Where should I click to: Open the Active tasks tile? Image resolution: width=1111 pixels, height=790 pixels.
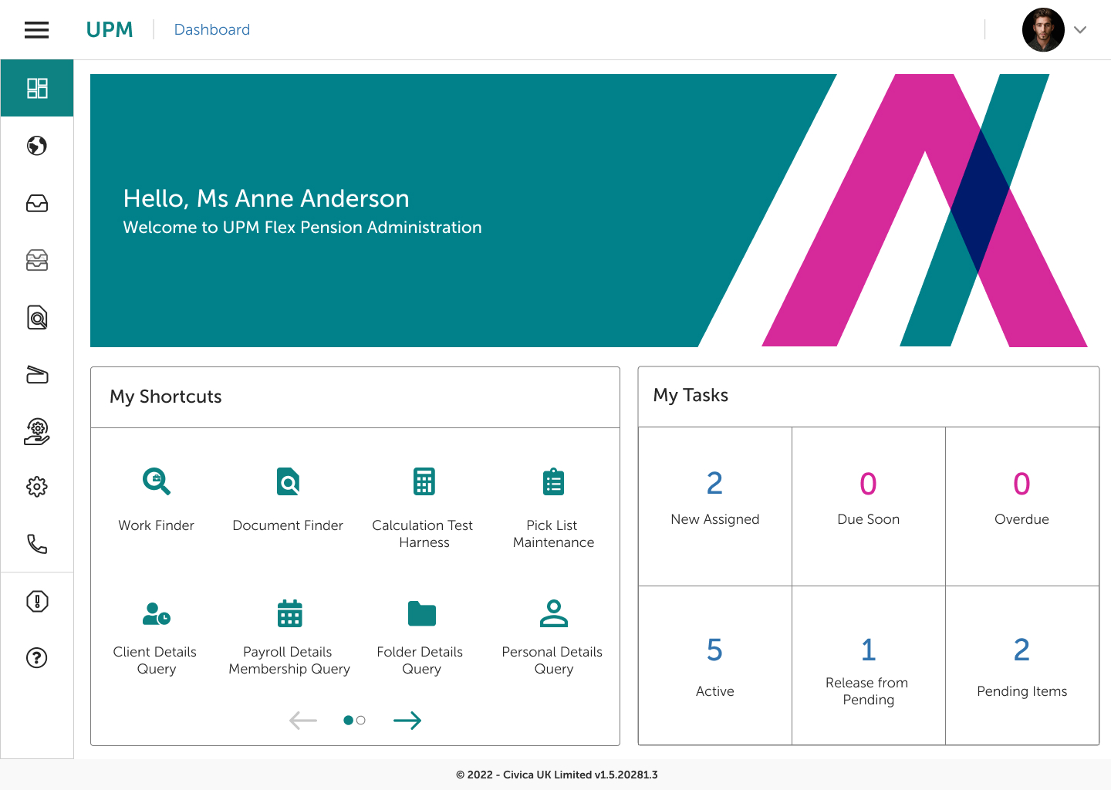pyautogui.click(x=714, y=665)
